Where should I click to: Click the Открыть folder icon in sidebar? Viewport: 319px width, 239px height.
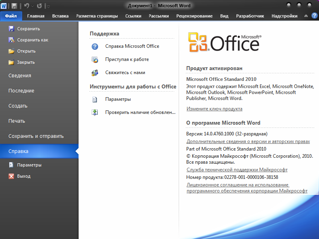pyautogui.click(x=12, y=51)
